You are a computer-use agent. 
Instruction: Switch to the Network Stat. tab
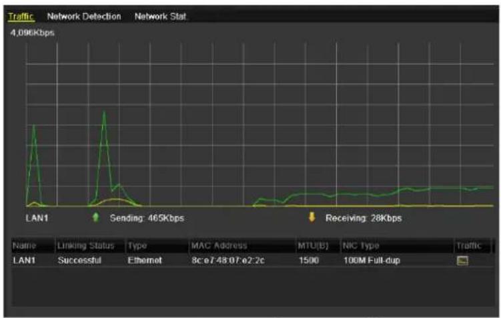160,16
